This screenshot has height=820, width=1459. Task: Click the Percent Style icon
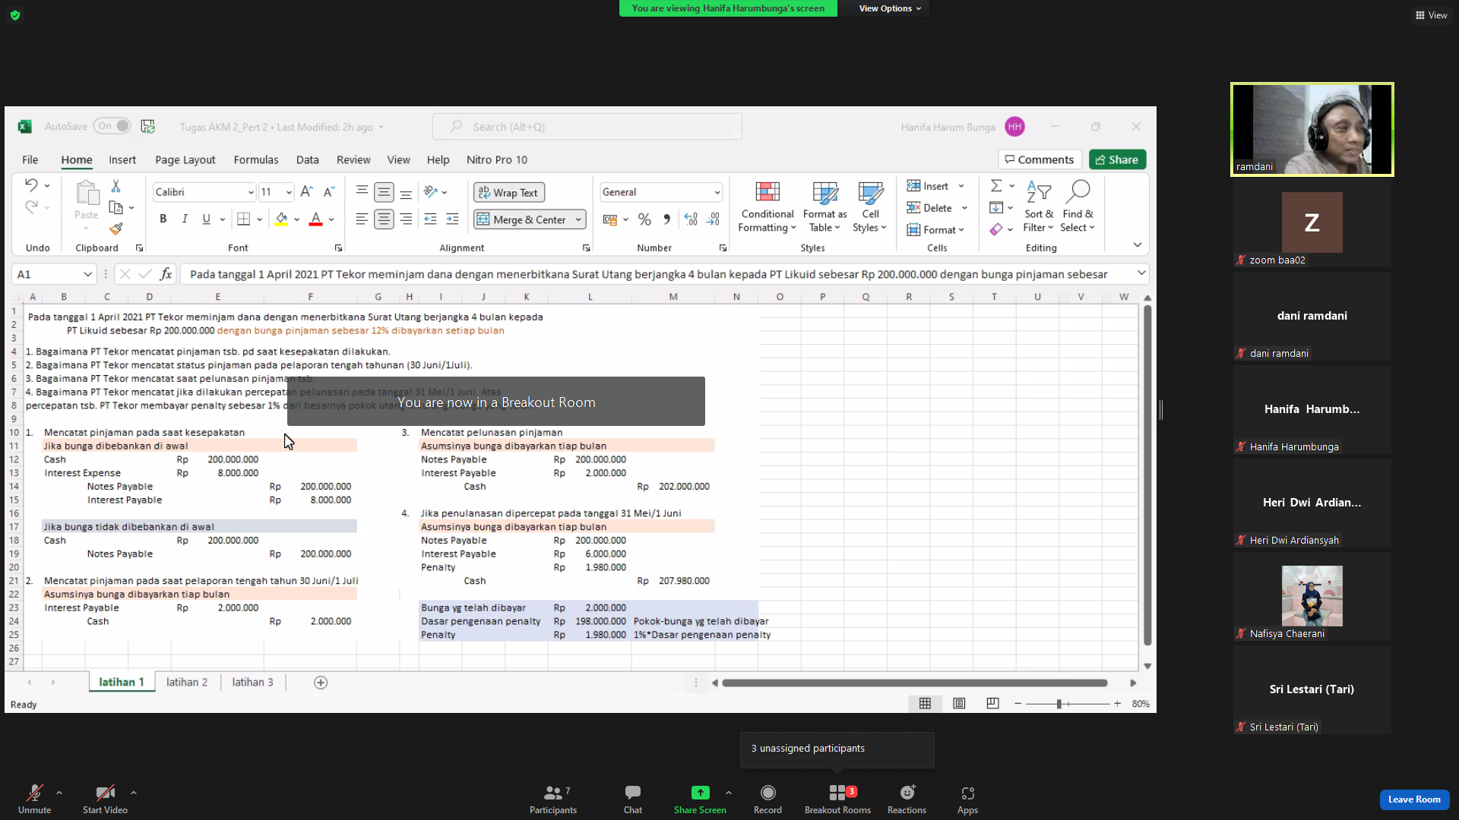pyautogui.click(x=644, y=219)
